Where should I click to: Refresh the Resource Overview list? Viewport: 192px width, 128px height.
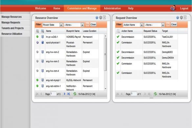click(x=75, y=94)
